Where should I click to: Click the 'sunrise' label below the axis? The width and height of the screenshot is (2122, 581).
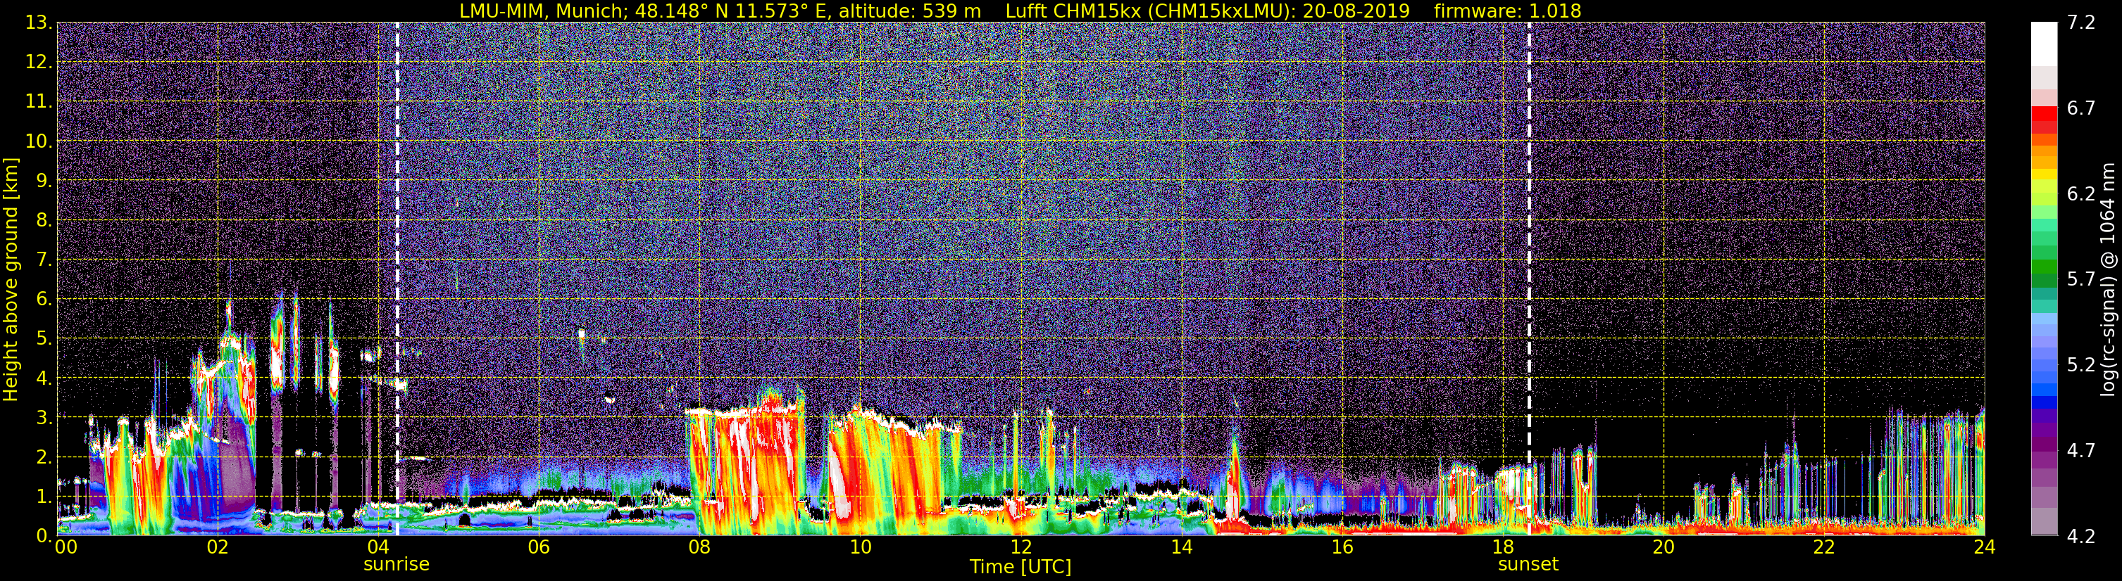[397, 565]
